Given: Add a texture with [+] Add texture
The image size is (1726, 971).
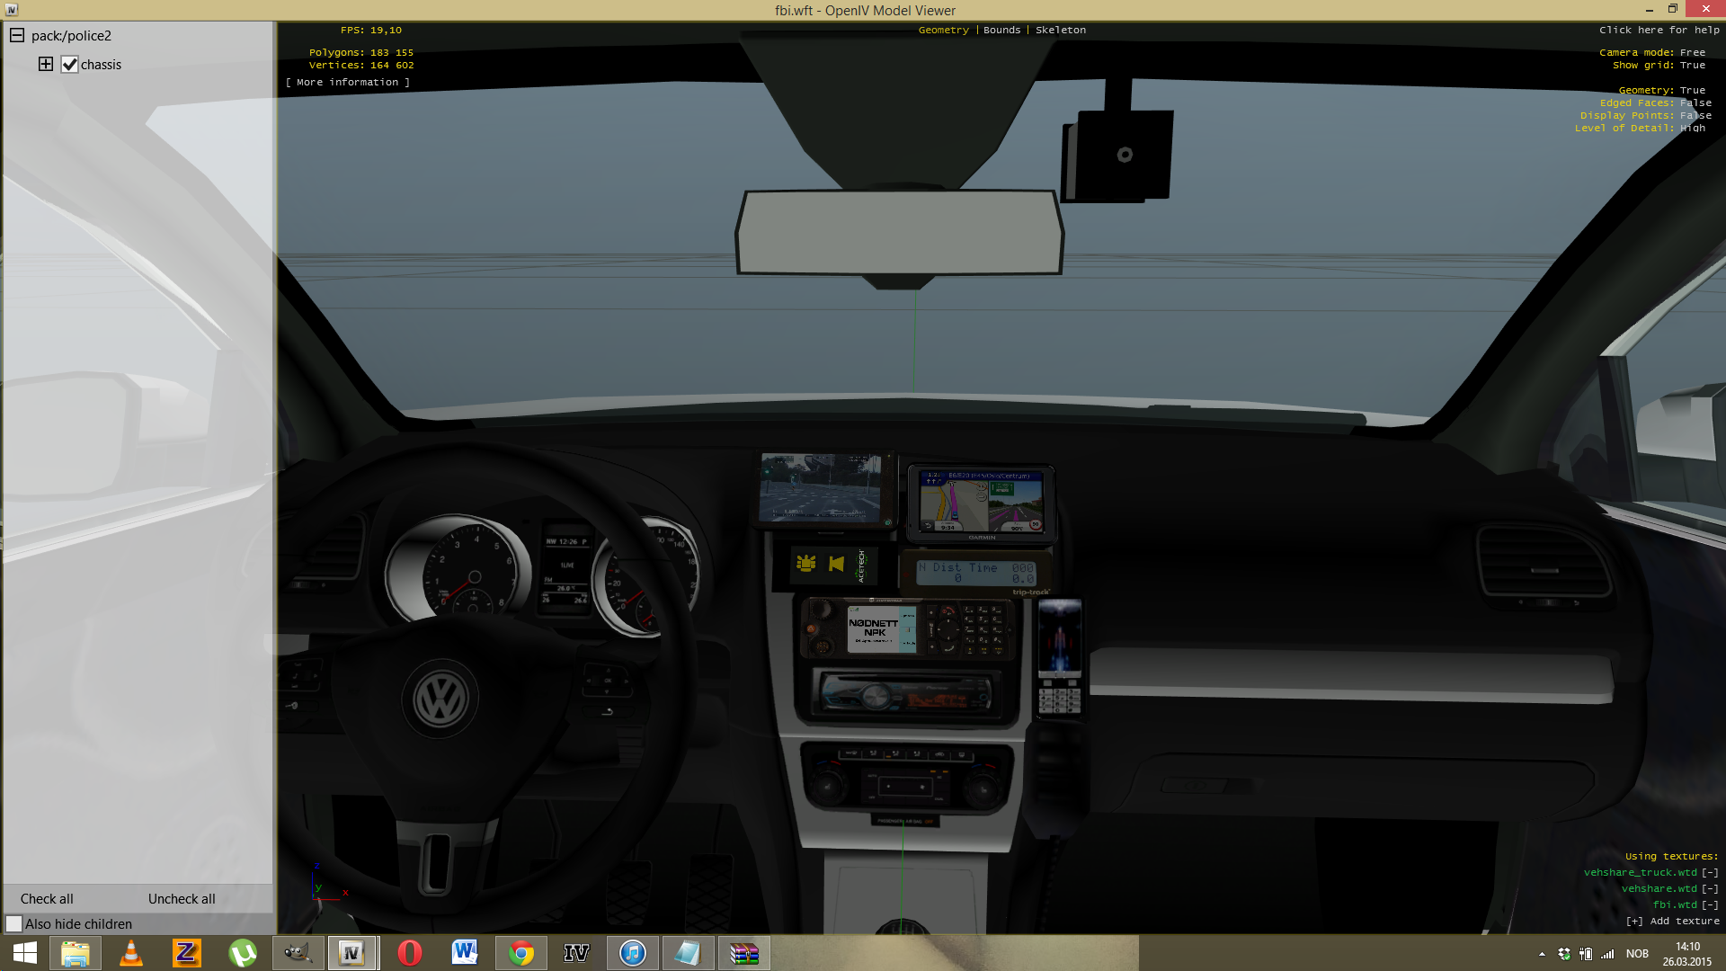Looking at the screenshot, I should (x=1672, y=921).
